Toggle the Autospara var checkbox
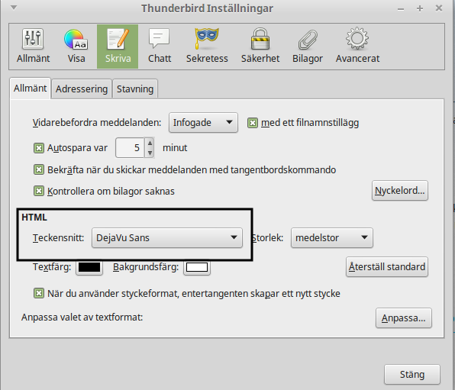Screen dimensions: 455x390 tap(39, 148)
